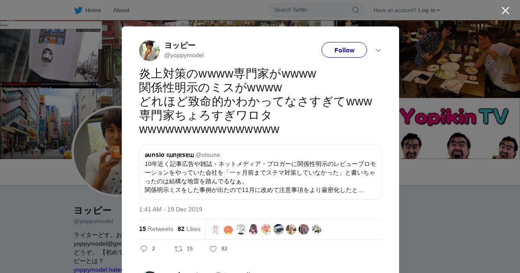Click the heart like icon
The image size is (520, 273).
click(x=213, y=249)
